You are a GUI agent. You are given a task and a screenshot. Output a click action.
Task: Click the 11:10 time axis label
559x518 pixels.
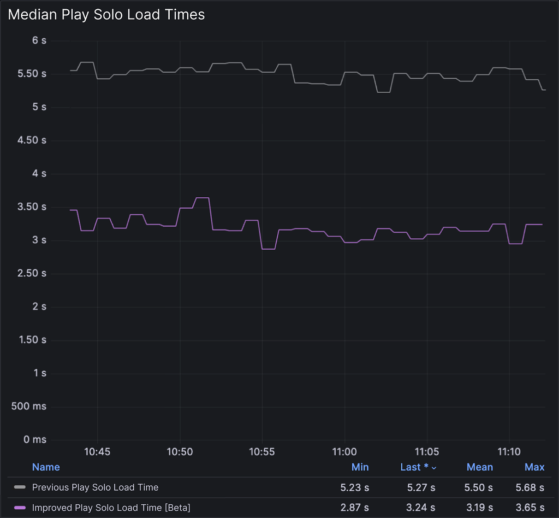(x=509, y=452)
